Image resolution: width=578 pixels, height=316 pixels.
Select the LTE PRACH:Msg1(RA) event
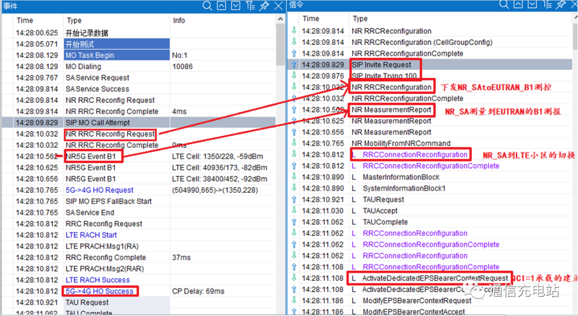pyautogui.click(x=102, y=246)
